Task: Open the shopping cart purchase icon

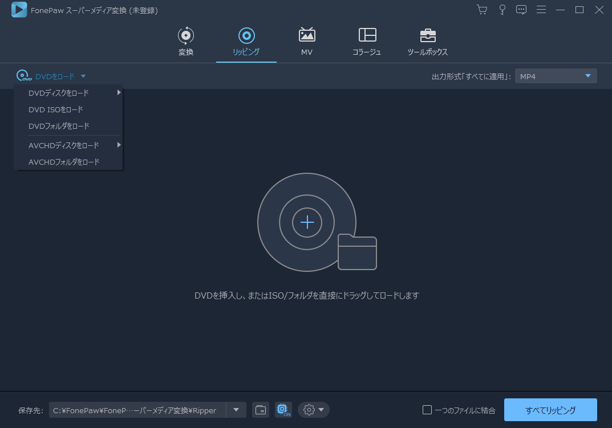Action: click(x=482, y=10)
